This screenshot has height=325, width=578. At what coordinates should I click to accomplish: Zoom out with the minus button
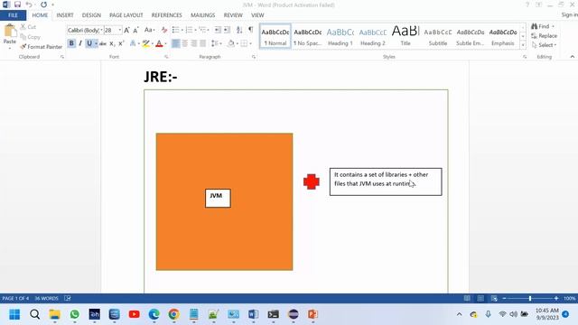[x=504, y=298]
